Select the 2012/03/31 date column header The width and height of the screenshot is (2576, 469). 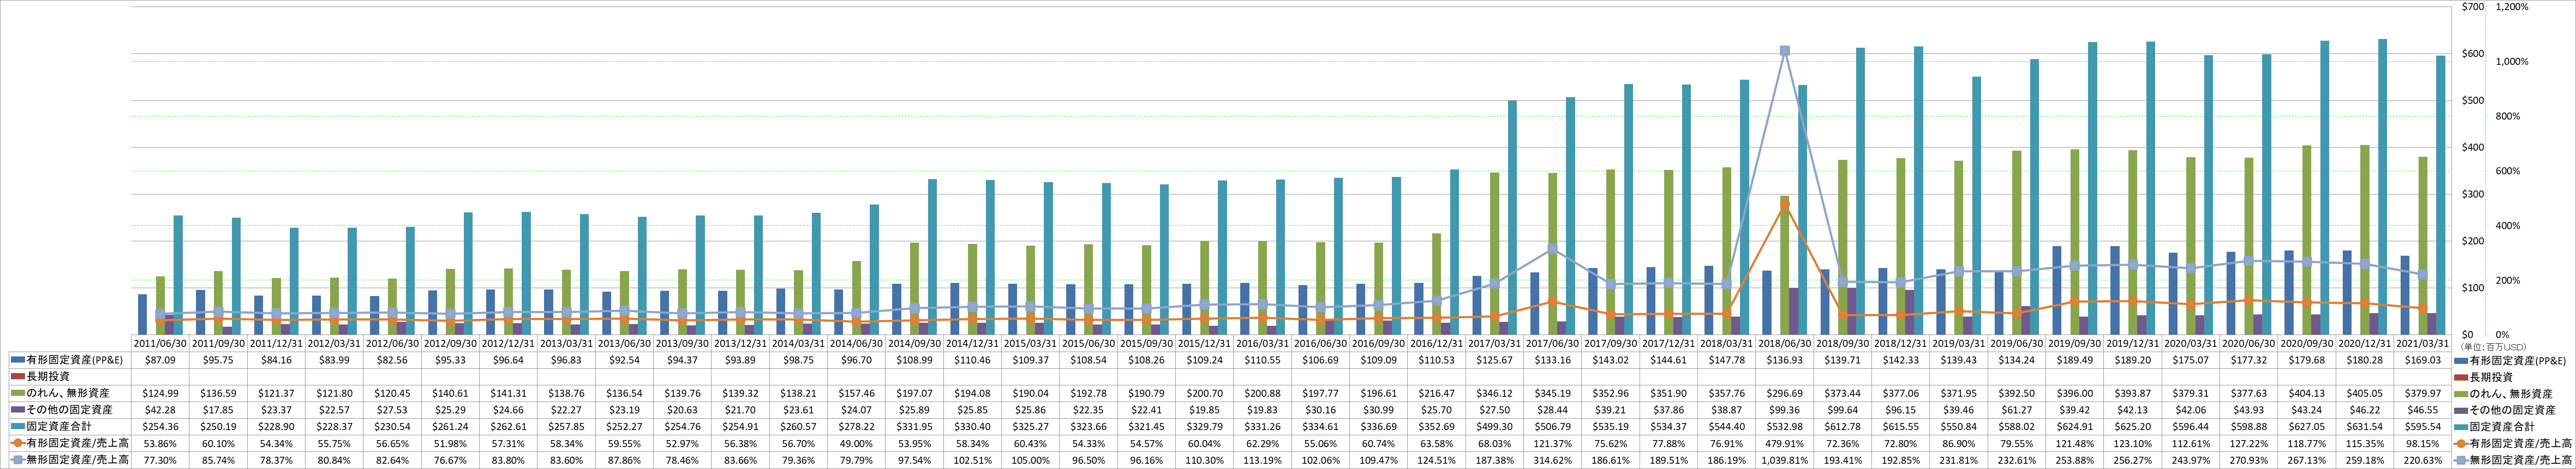335,343
